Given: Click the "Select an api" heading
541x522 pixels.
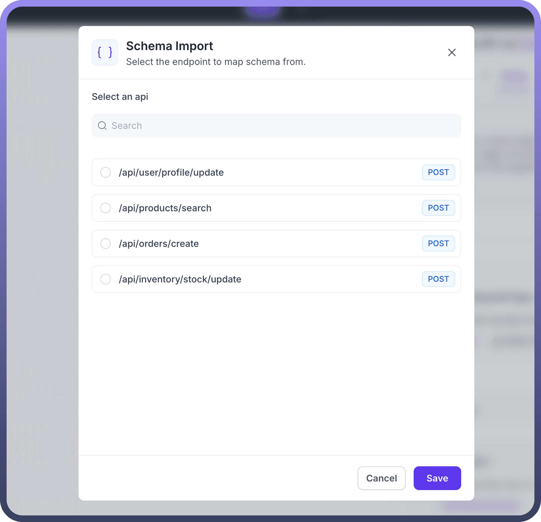Looking at the screenshot, I should [120, 97].
